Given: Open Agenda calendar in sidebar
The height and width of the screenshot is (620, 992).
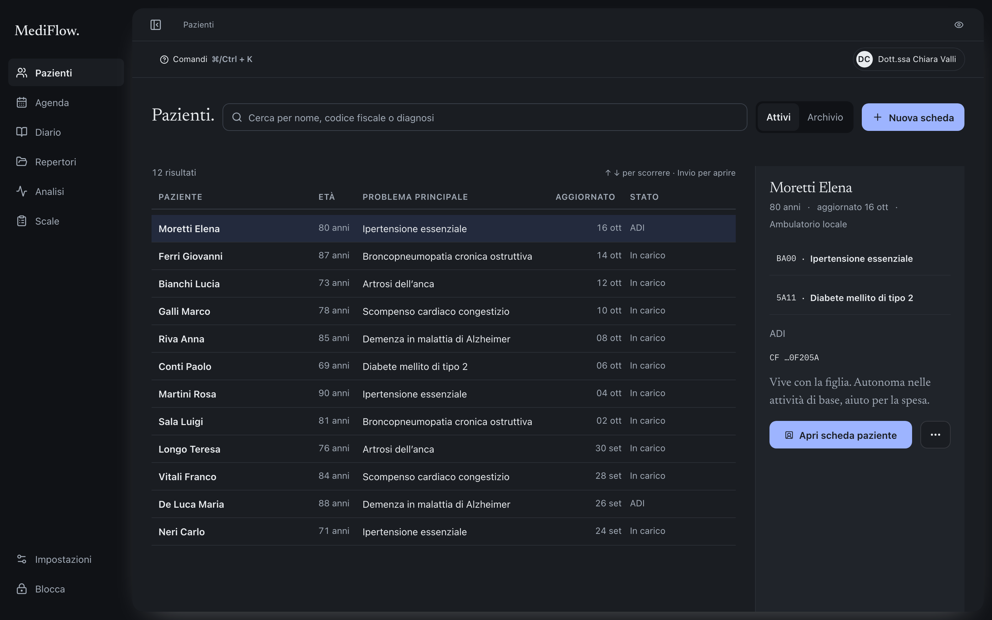Looking at the screenshot, I should pos(66,103).
